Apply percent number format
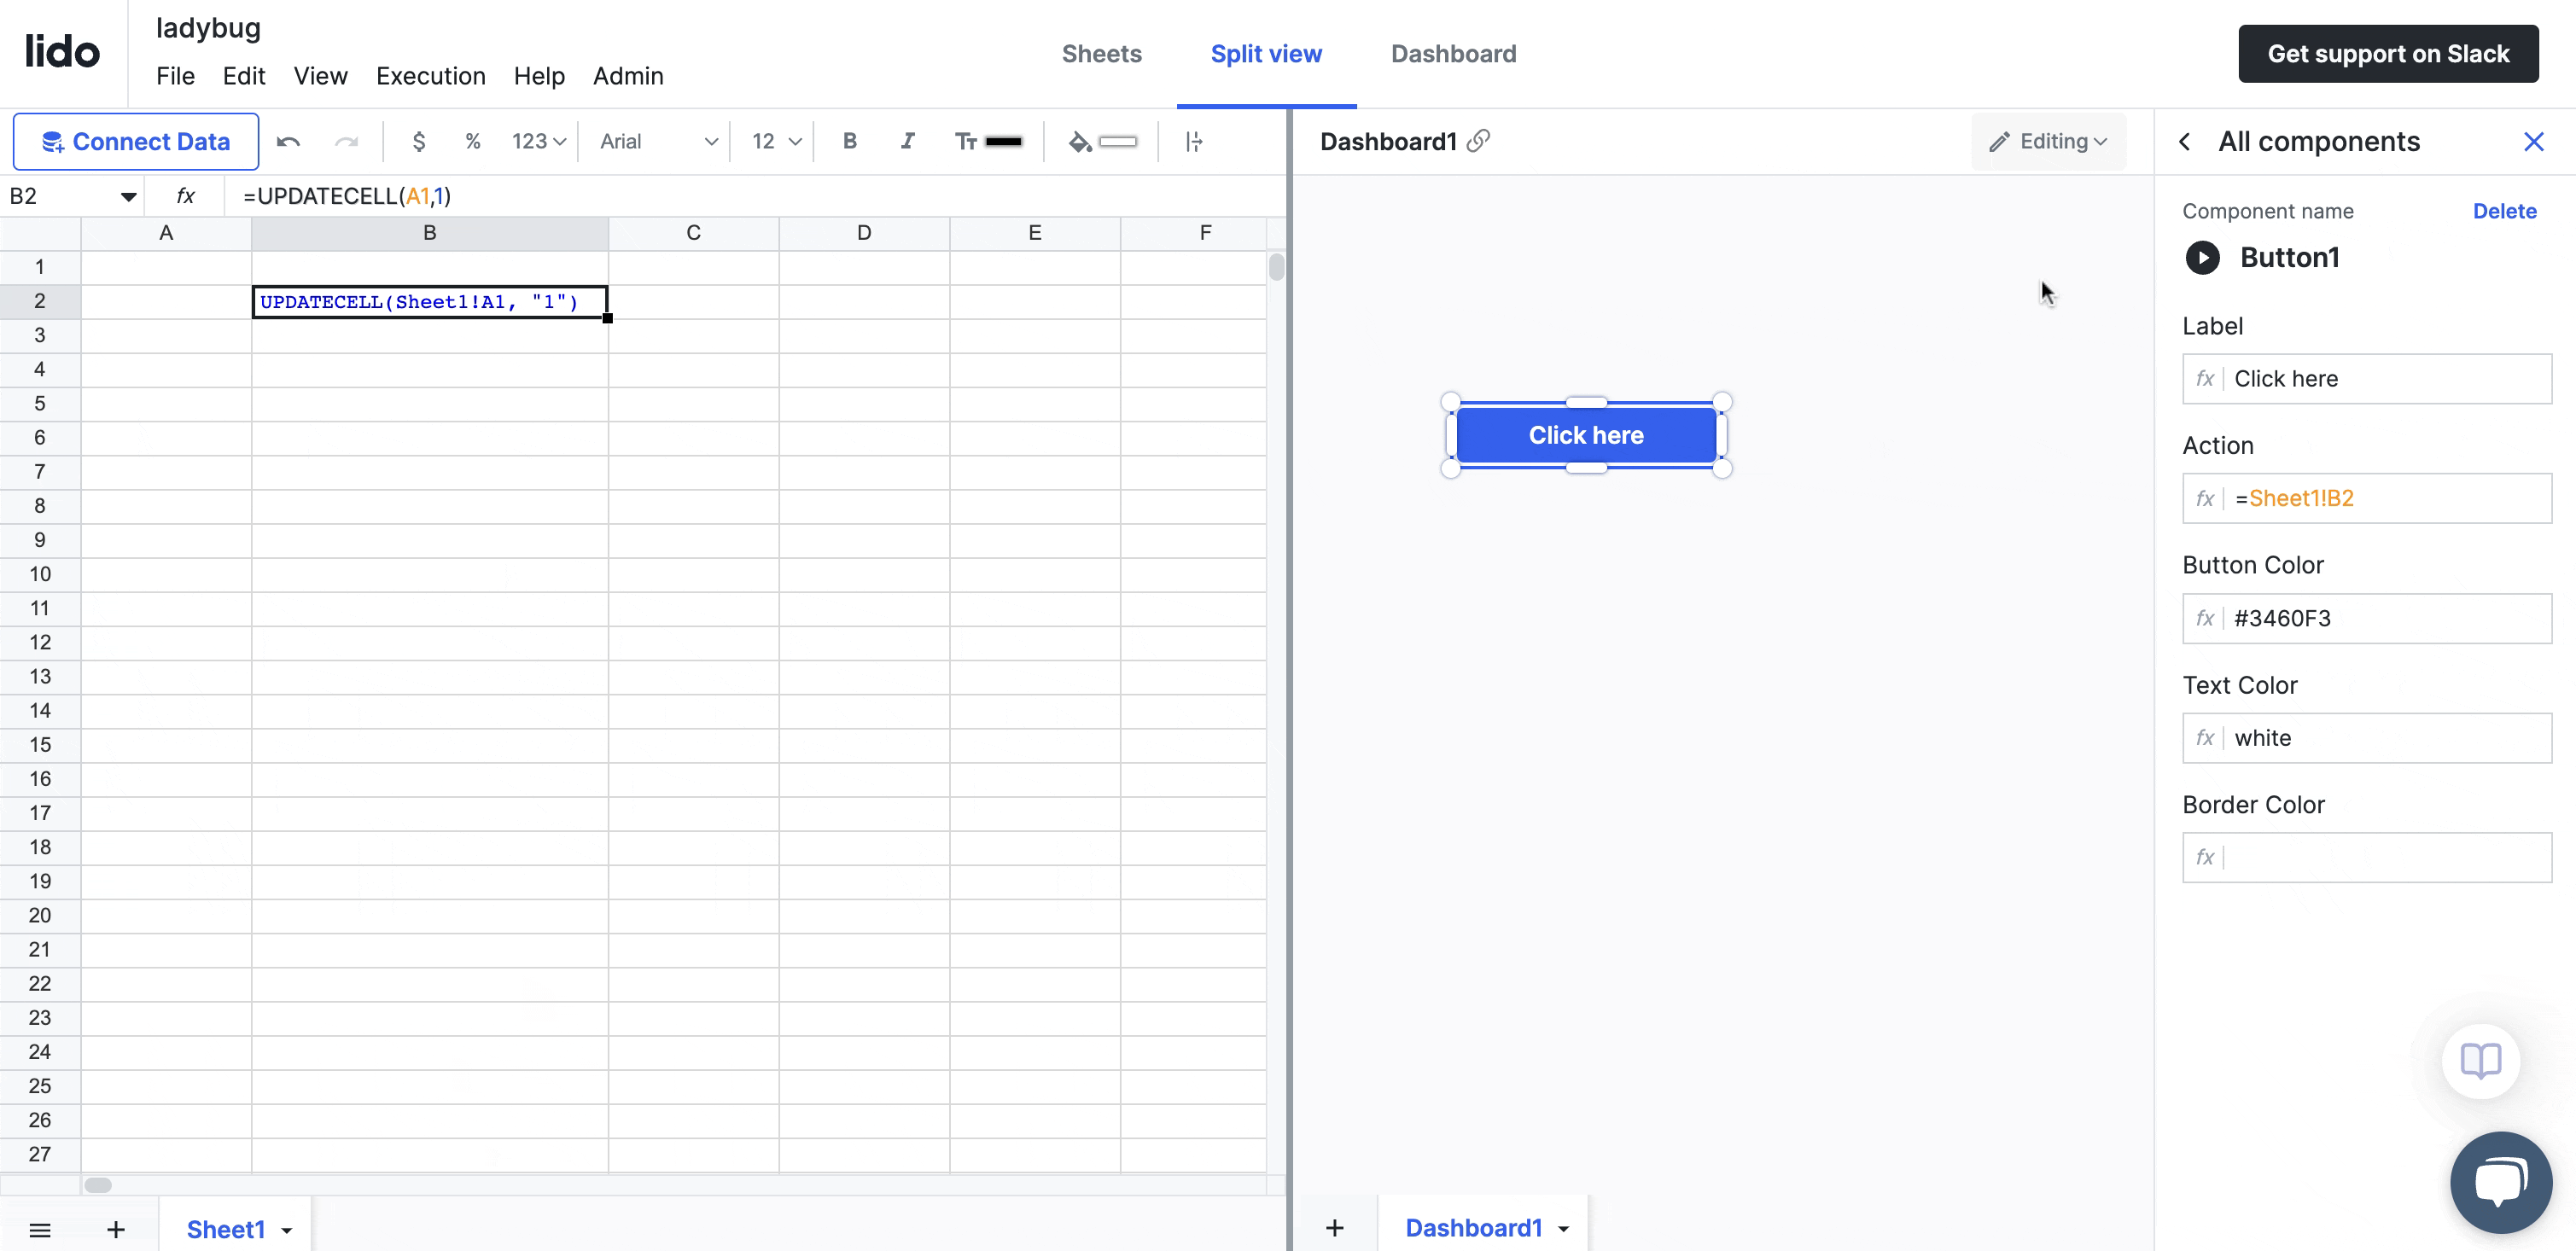The image size is (2576, 1251). click(473, 142)
